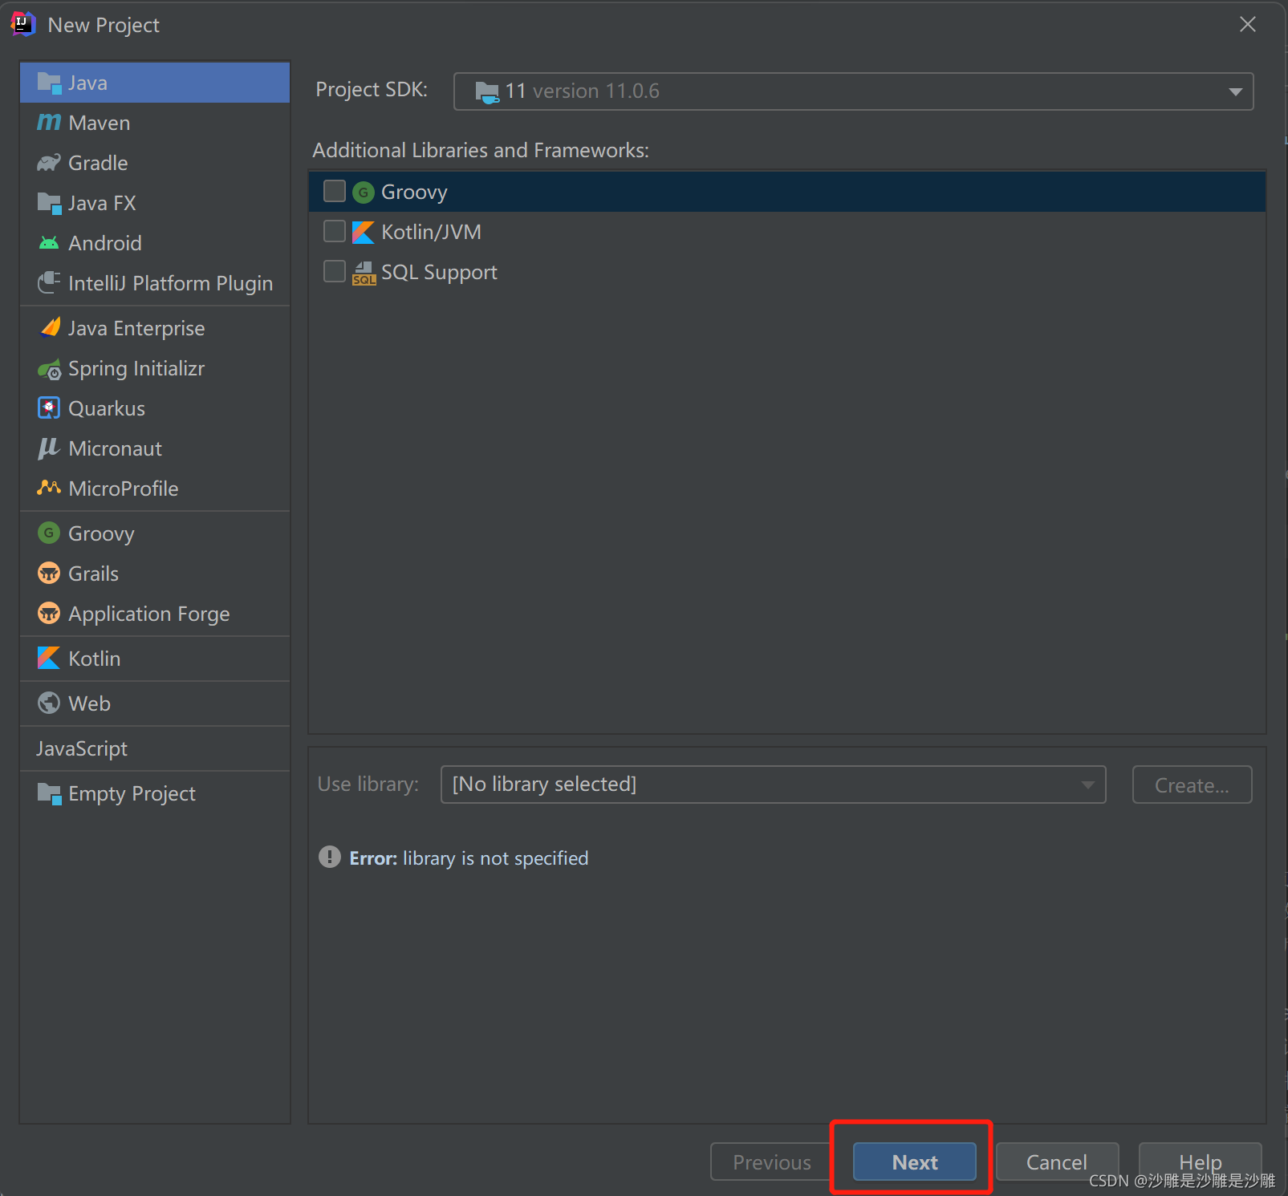Click the Help button

1200,1162
